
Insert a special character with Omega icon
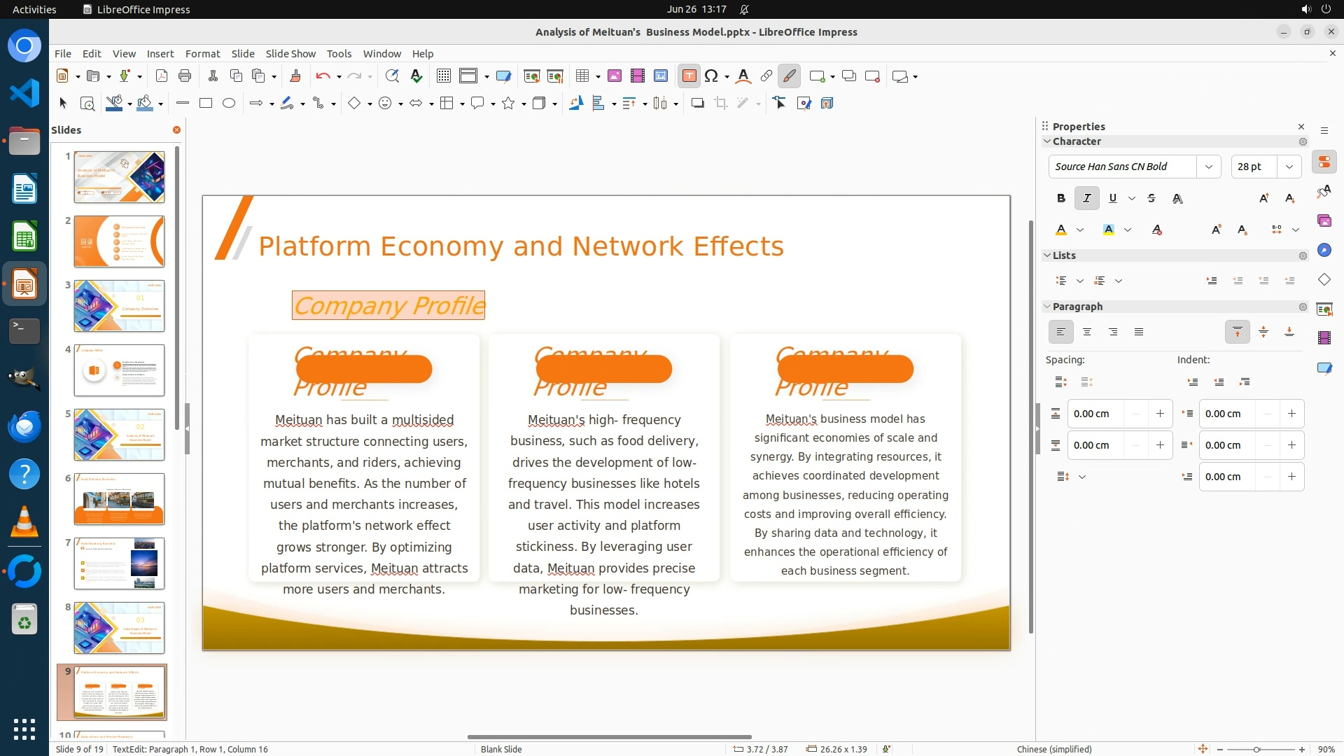pos(711,76)
